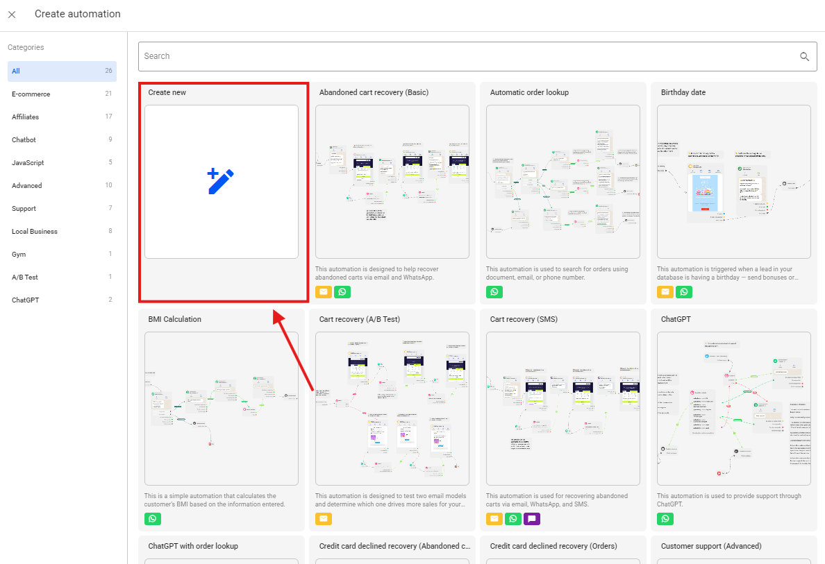Select the ChatGPT template preview thumbnail
The height and width of the screenshot is (564, 825).
coord(733,409)
